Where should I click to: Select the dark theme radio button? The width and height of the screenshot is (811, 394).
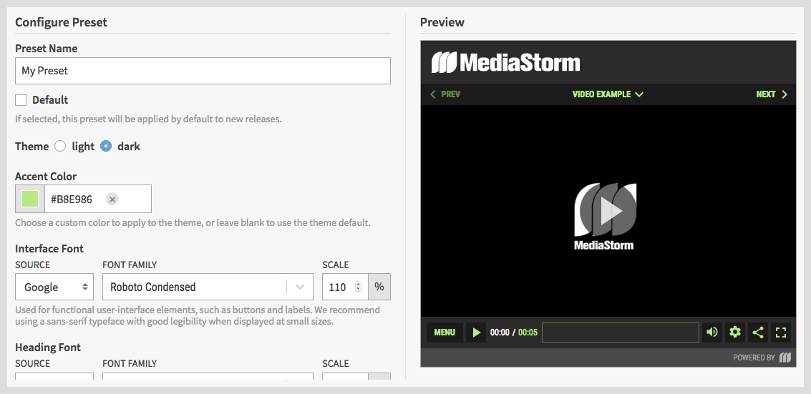[106, 146]
